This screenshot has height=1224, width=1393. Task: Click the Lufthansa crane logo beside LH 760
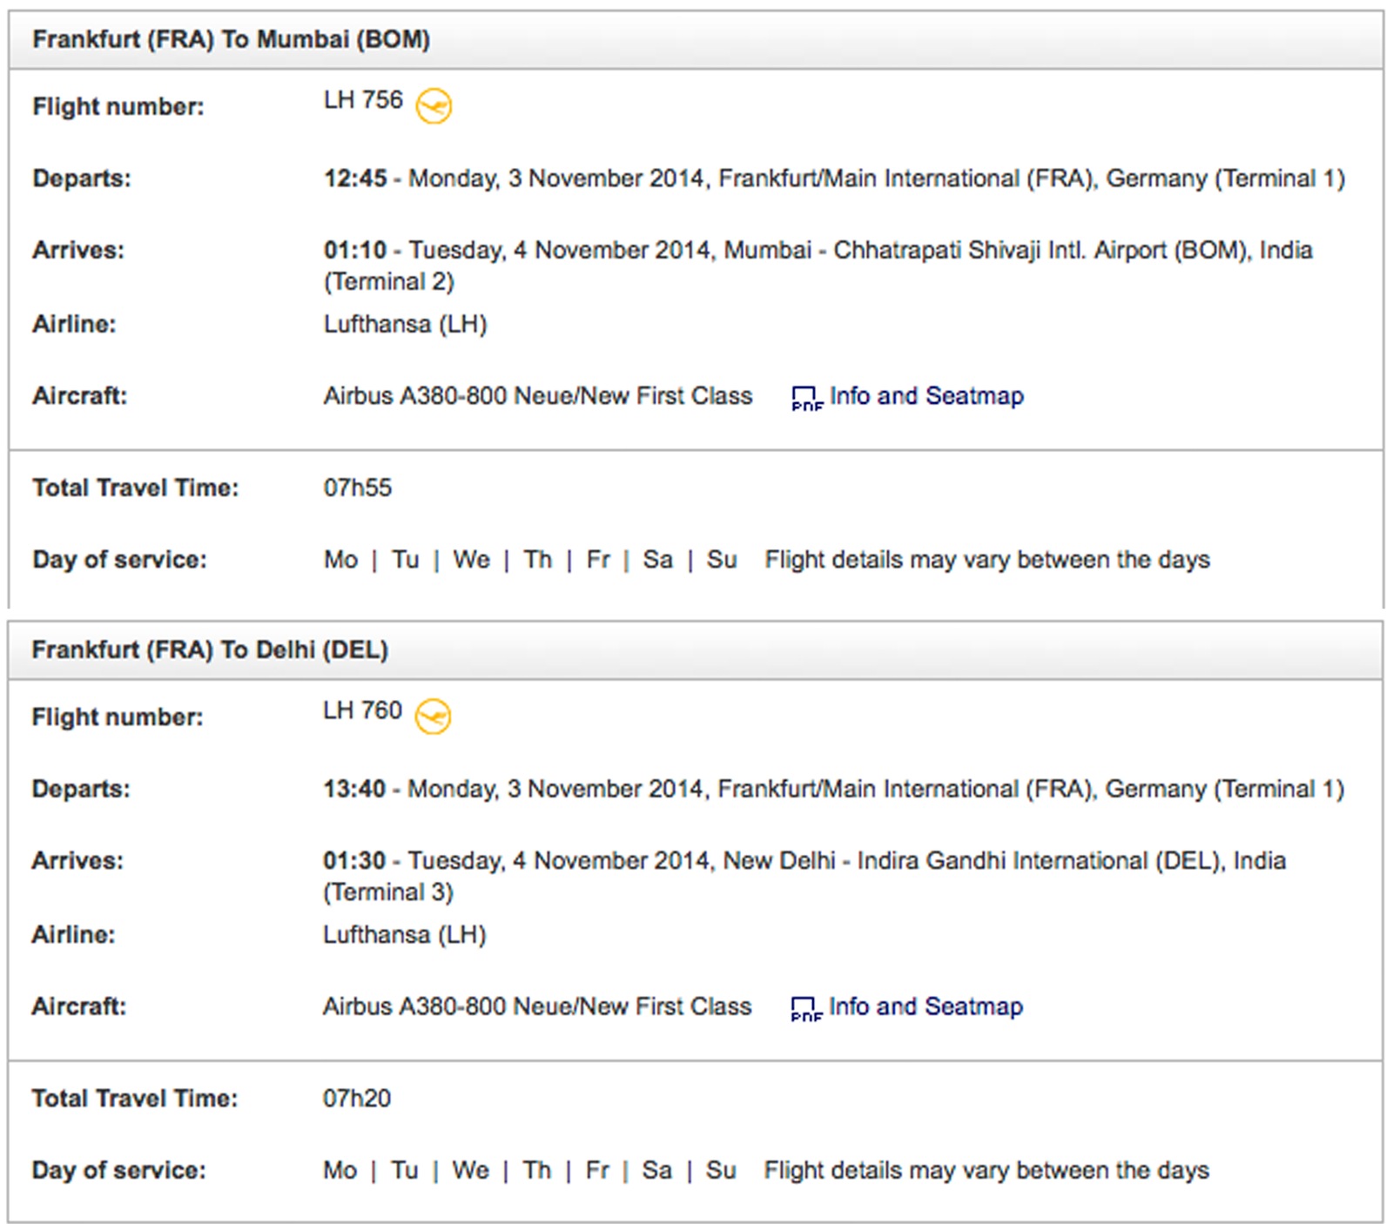[432, 716]
